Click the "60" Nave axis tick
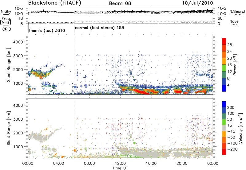Screen dimensions: 246x170 pyautogui.click(x=220, y=18)
